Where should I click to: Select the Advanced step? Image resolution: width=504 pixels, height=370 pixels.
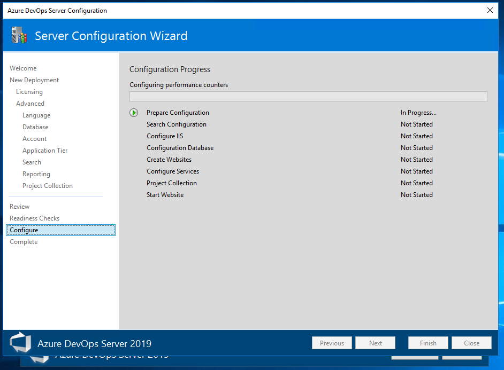[30, 104]
